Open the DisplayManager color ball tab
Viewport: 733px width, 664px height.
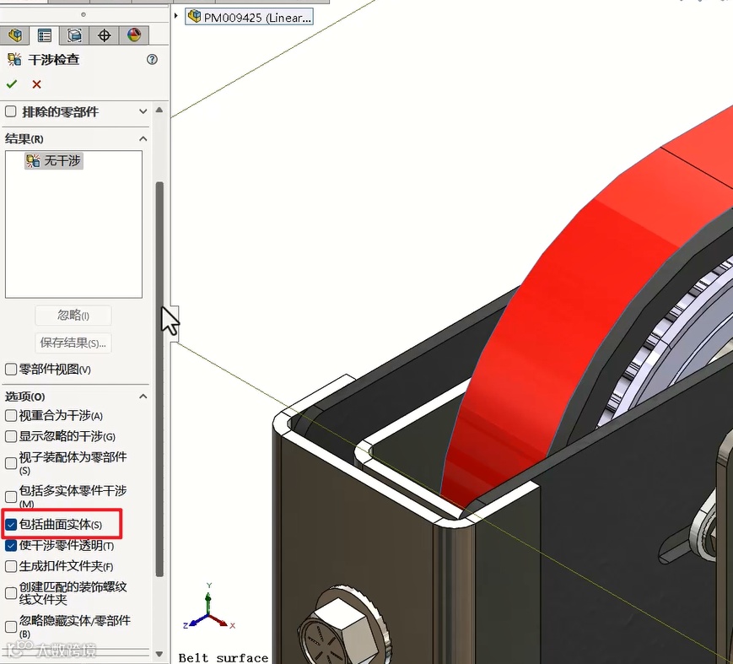(134, 35)
